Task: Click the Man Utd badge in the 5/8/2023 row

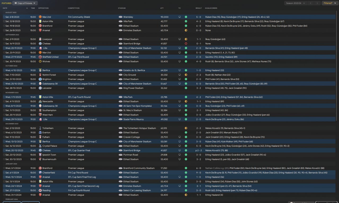Action: click(x=40, y=17)
